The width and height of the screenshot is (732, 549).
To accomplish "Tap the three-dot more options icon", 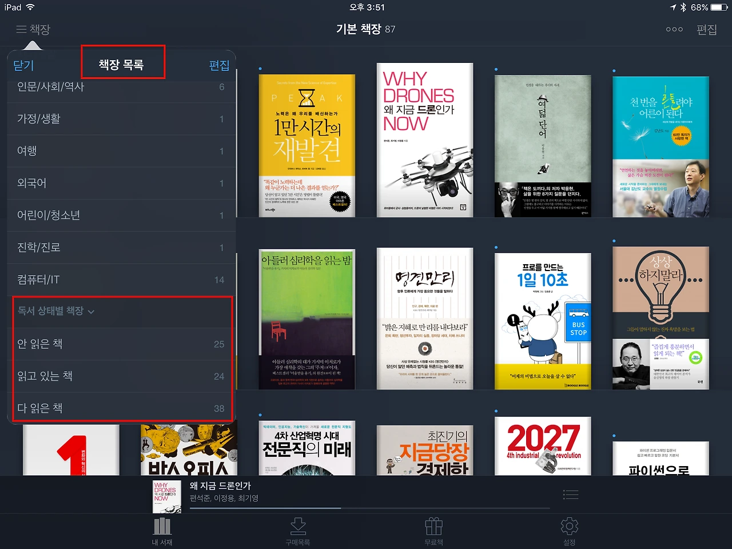I will point(674,29).
